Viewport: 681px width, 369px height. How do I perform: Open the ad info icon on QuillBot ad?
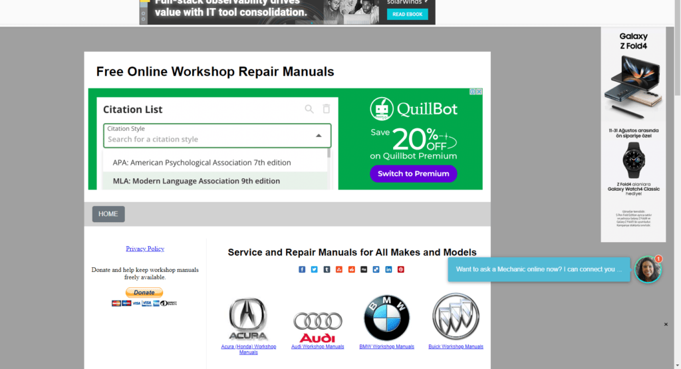(473, 92)
